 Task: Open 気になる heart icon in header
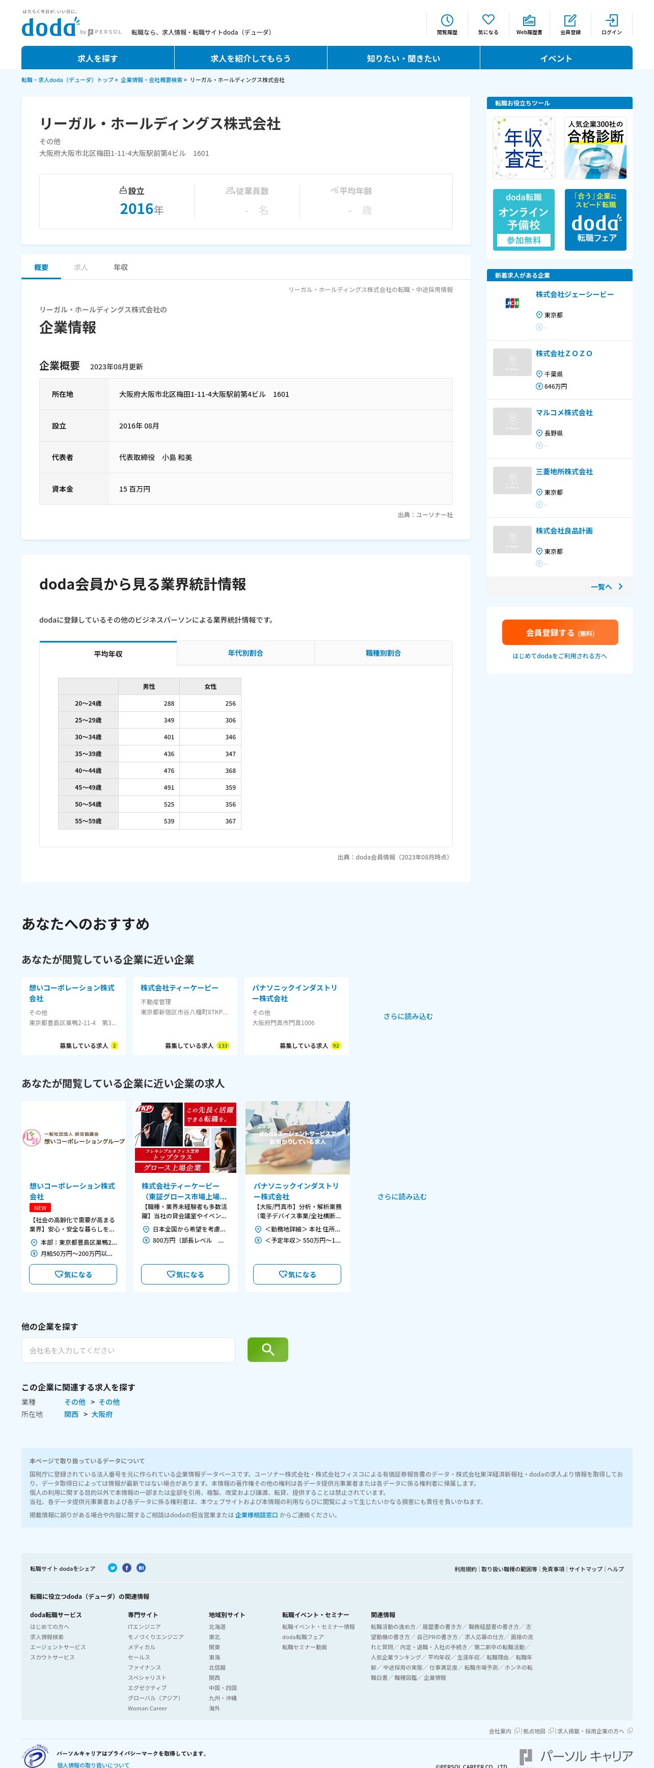(x=488, y=24)
